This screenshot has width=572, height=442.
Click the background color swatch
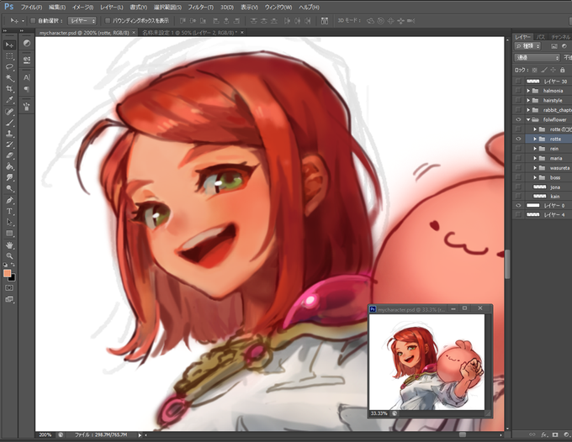point(13,278)
